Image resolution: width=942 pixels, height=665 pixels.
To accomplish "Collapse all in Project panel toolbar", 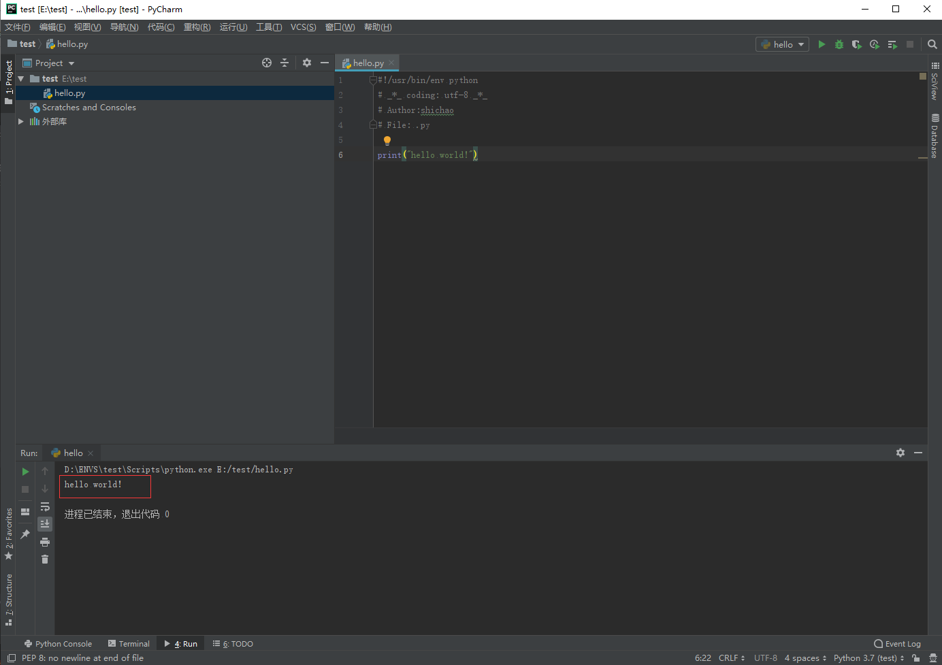I will click(x=285, y=63).
